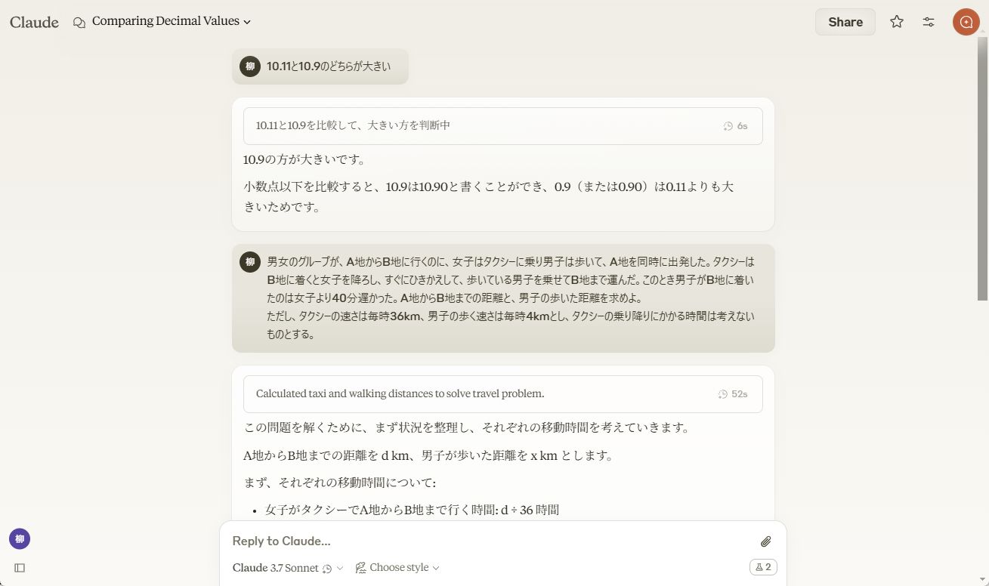Open chat settings via the sliders icon

click(x=928, y=22)
